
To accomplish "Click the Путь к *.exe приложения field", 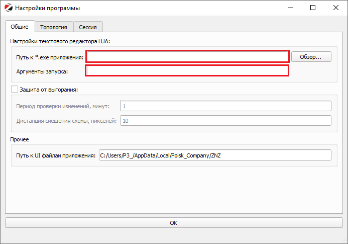I will point(187,57).
